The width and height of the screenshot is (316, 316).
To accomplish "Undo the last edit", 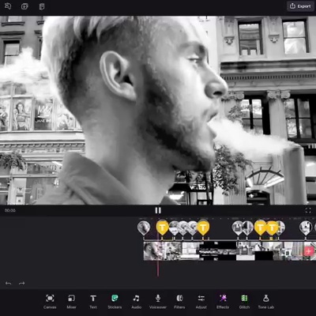I will coord(9,284).
